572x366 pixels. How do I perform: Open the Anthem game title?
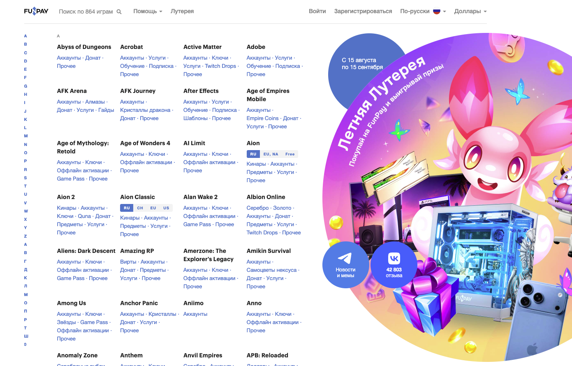[131, 355]
